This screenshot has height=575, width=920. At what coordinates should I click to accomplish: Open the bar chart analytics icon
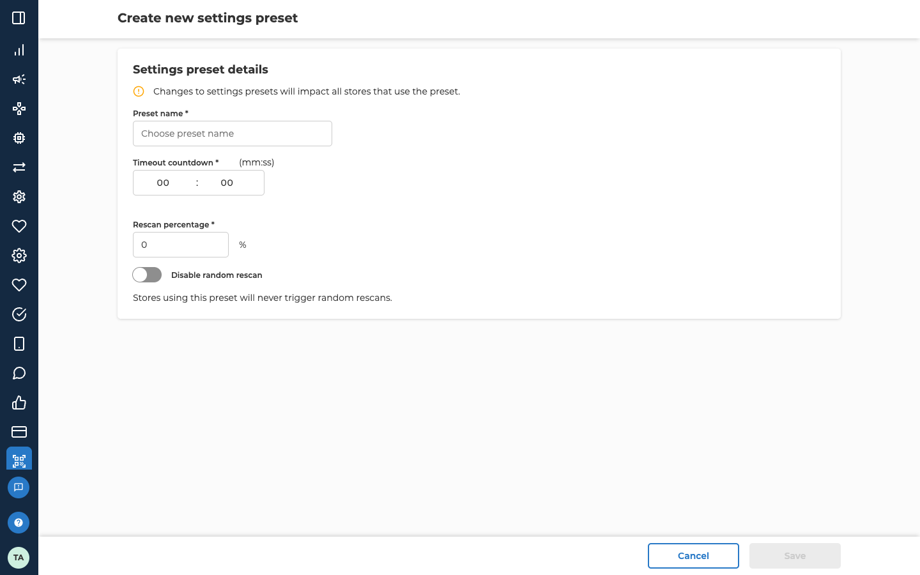pos(19,50)
